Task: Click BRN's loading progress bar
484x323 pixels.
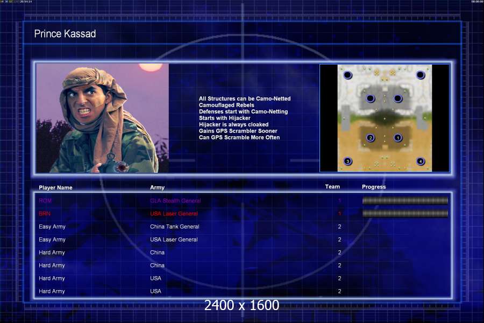Action: pyautogui.click(x=405, y=214)
